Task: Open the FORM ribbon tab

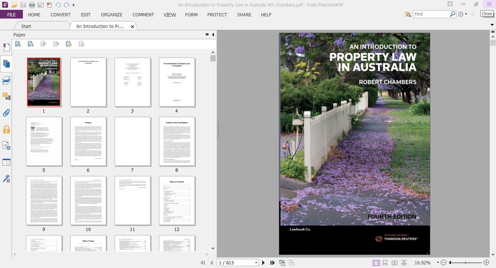Action: tap(191, 15)
